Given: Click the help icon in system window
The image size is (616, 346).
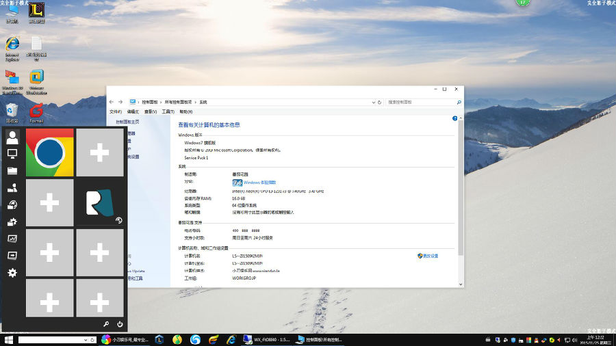Looking at the screenshot, I should coord(454,119).
